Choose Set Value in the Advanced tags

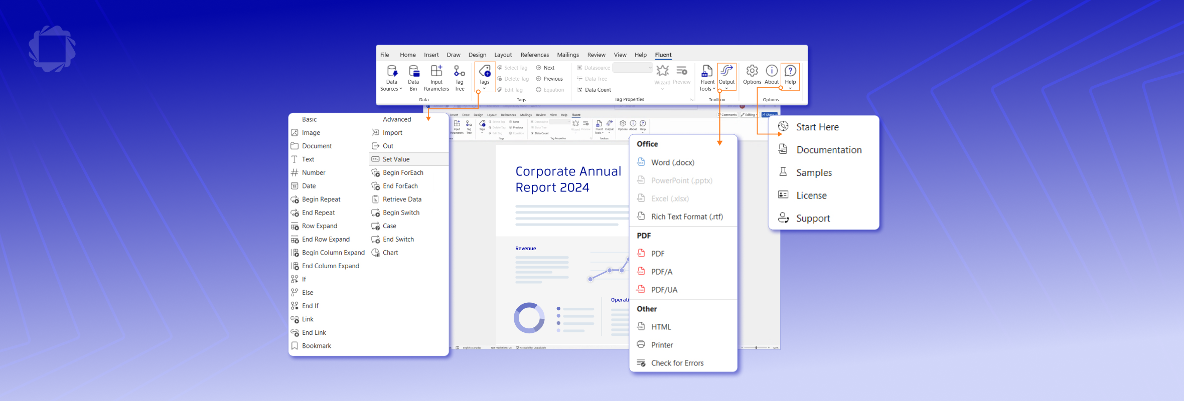tap(408, 159)
